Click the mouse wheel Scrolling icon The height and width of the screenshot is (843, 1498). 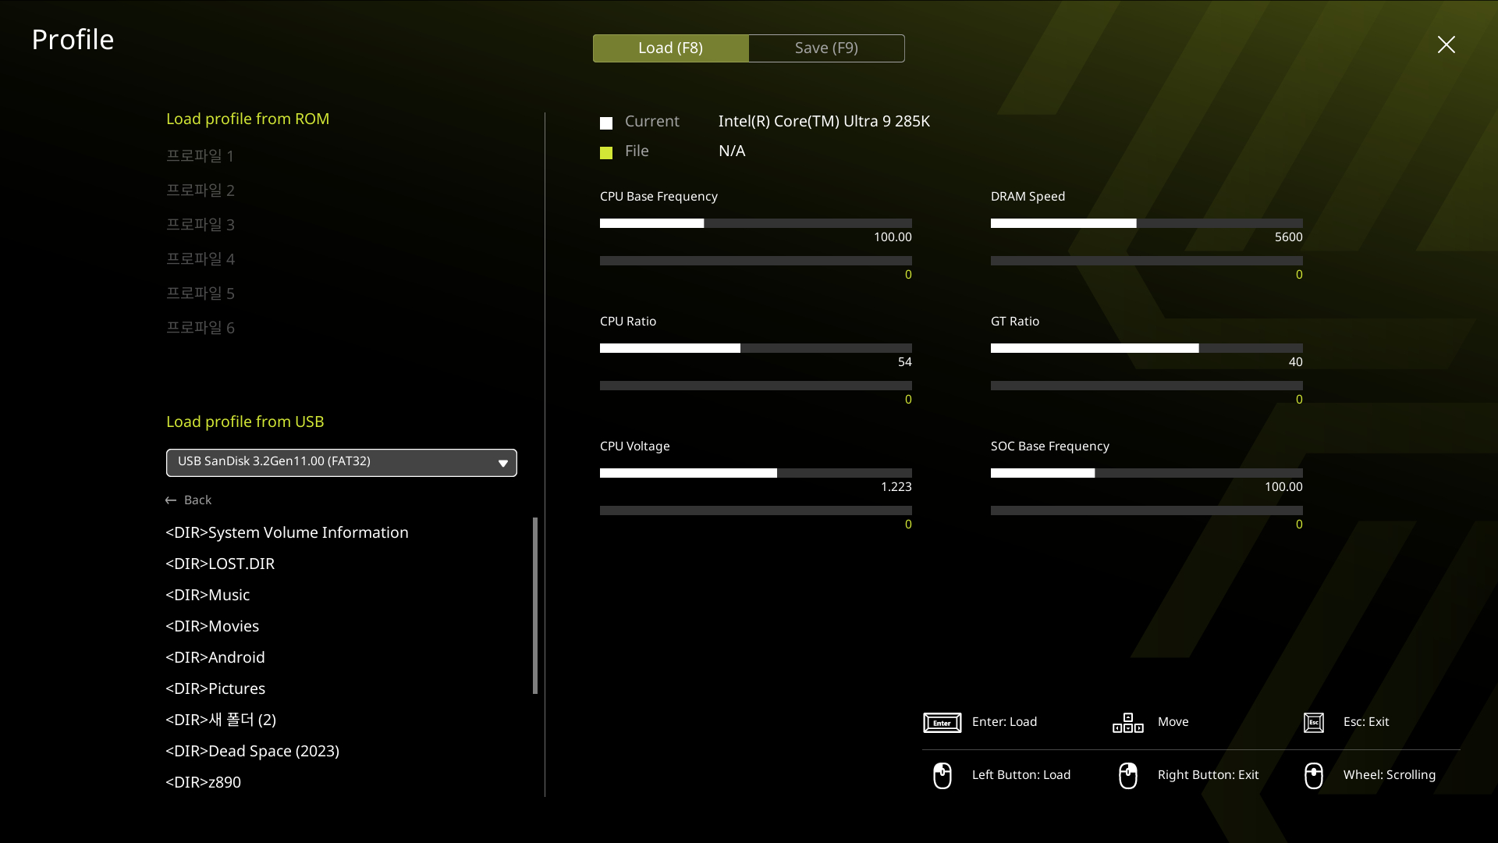1314,776
